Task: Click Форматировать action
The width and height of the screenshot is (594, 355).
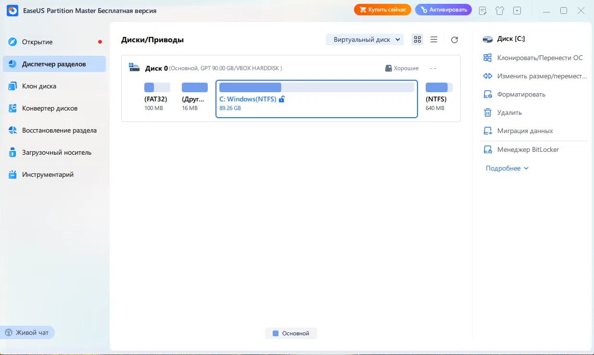Action: 534,94
